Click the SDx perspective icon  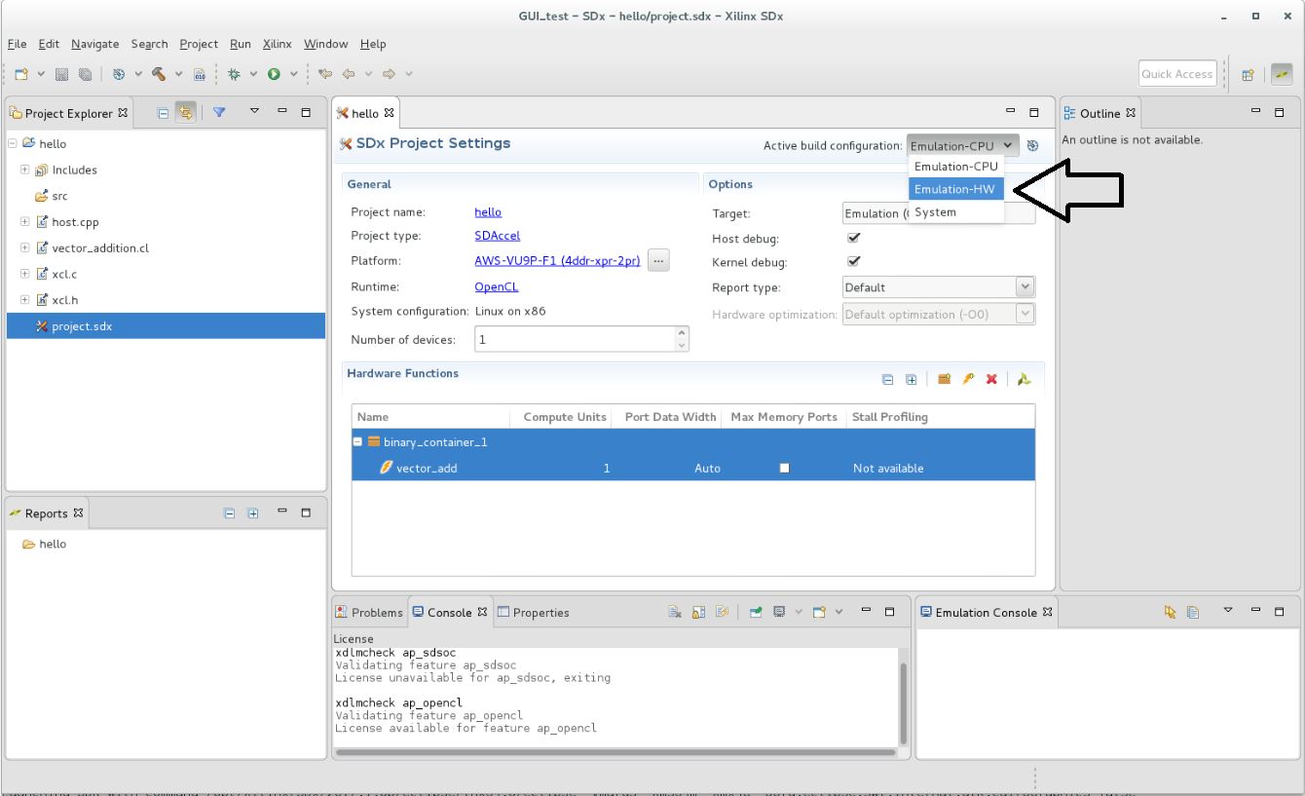pyautogui.click(x=1282, y=74)
